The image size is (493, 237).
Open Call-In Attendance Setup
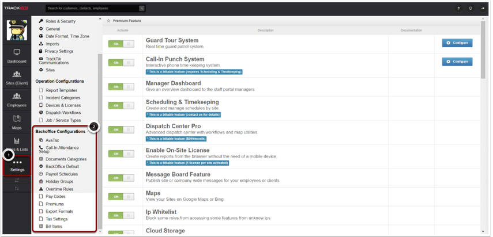click(x=59, y=150)
